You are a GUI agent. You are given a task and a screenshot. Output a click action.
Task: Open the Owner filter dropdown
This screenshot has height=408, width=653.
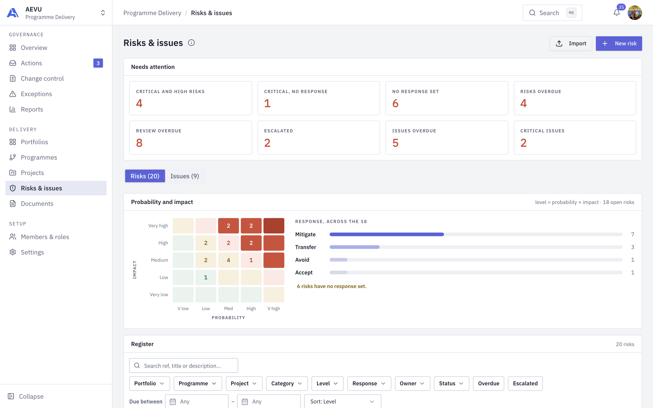point(412,384)
